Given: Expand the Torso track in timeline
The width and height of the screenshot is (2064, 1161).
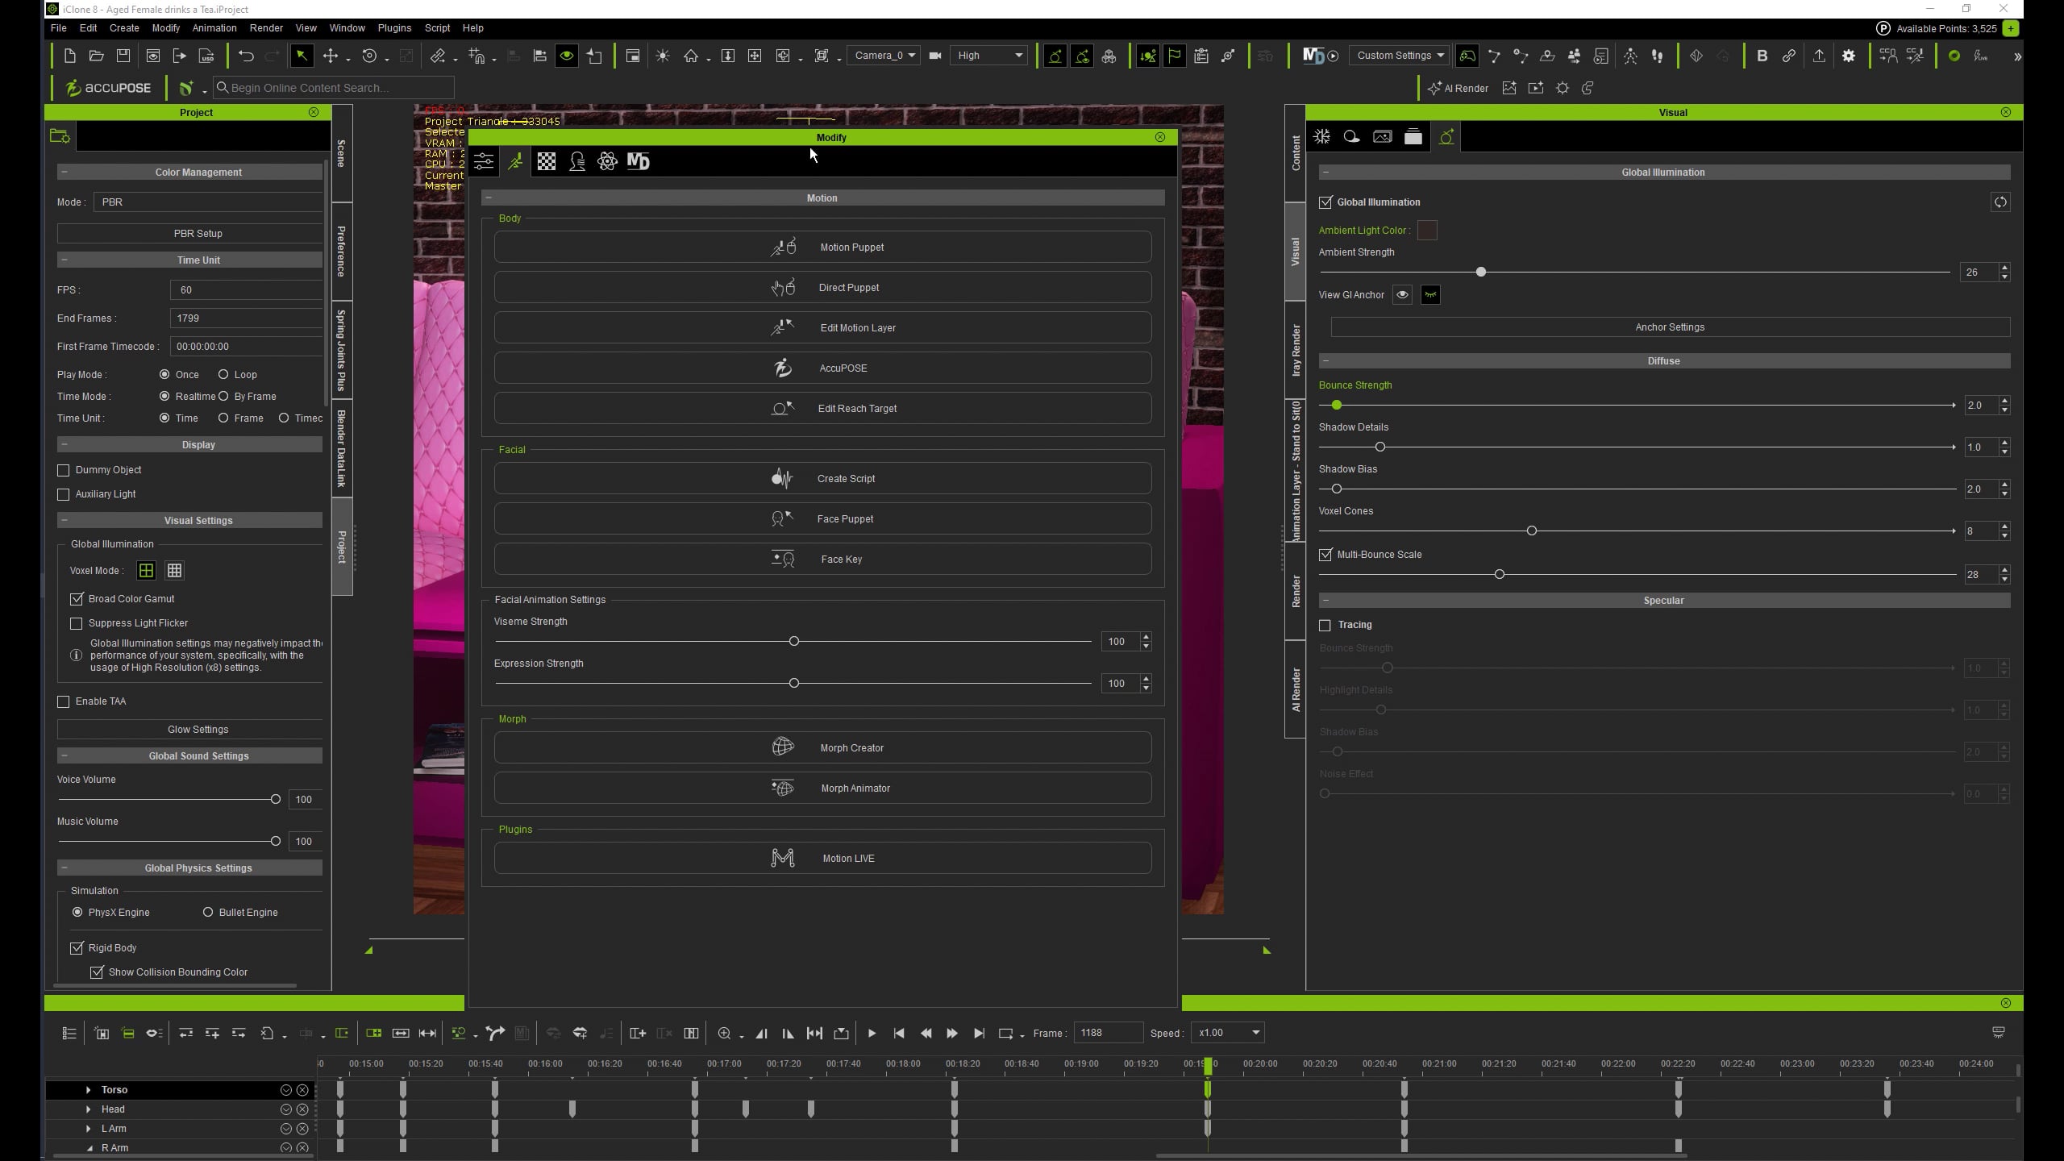Looking at the screenshot, I should (88, 1090).
